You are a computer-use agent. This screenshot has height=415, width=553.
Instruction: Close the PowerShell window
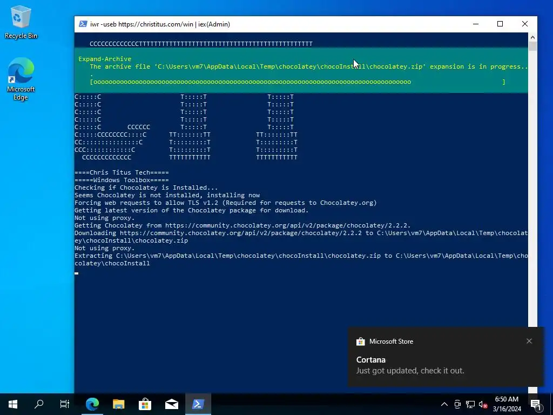click(x=525, y=24)
